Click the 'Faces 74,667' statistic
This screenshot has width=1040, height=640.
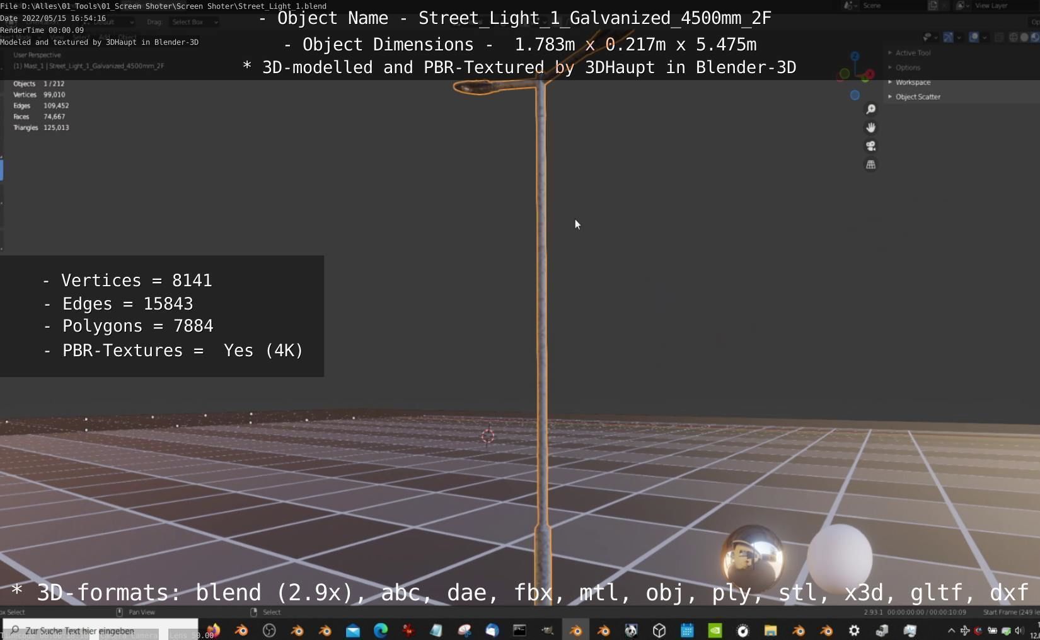[39, 117]
